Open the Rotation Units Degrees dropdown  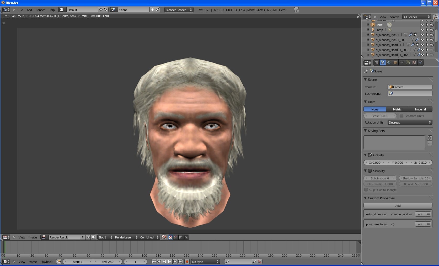(410, 123)
